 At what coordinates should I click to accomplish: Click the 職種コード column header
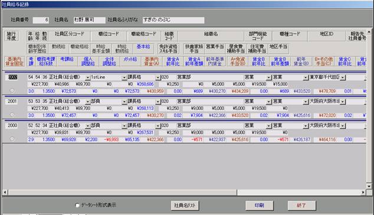290,36
